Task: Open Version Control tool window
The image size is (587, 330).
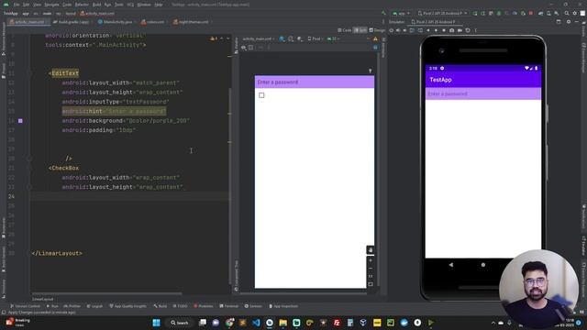Action: pos(25,306)
